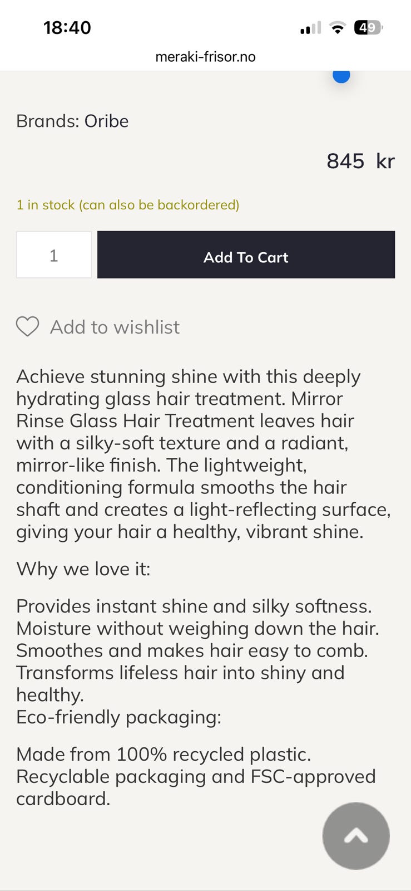Tap the Wi-Fi status icon
The image size is (411, 891).
(x=337, y=27)
